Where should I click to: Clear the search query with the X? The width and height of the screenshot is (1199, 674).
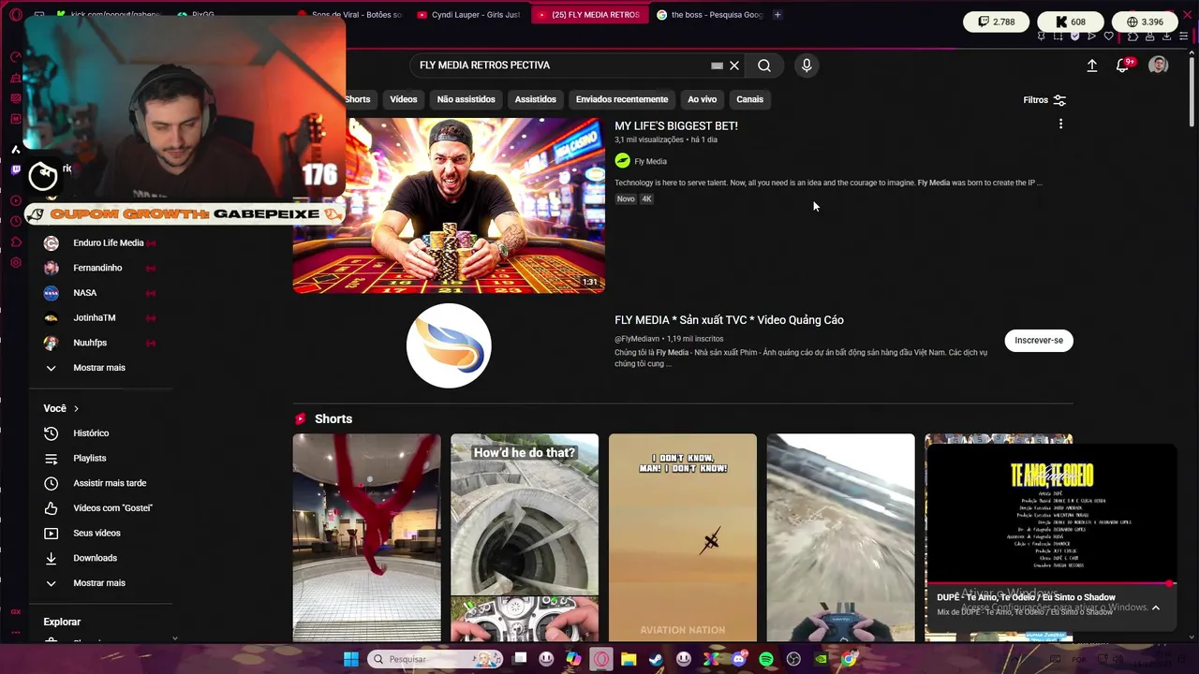pos(734,66)
